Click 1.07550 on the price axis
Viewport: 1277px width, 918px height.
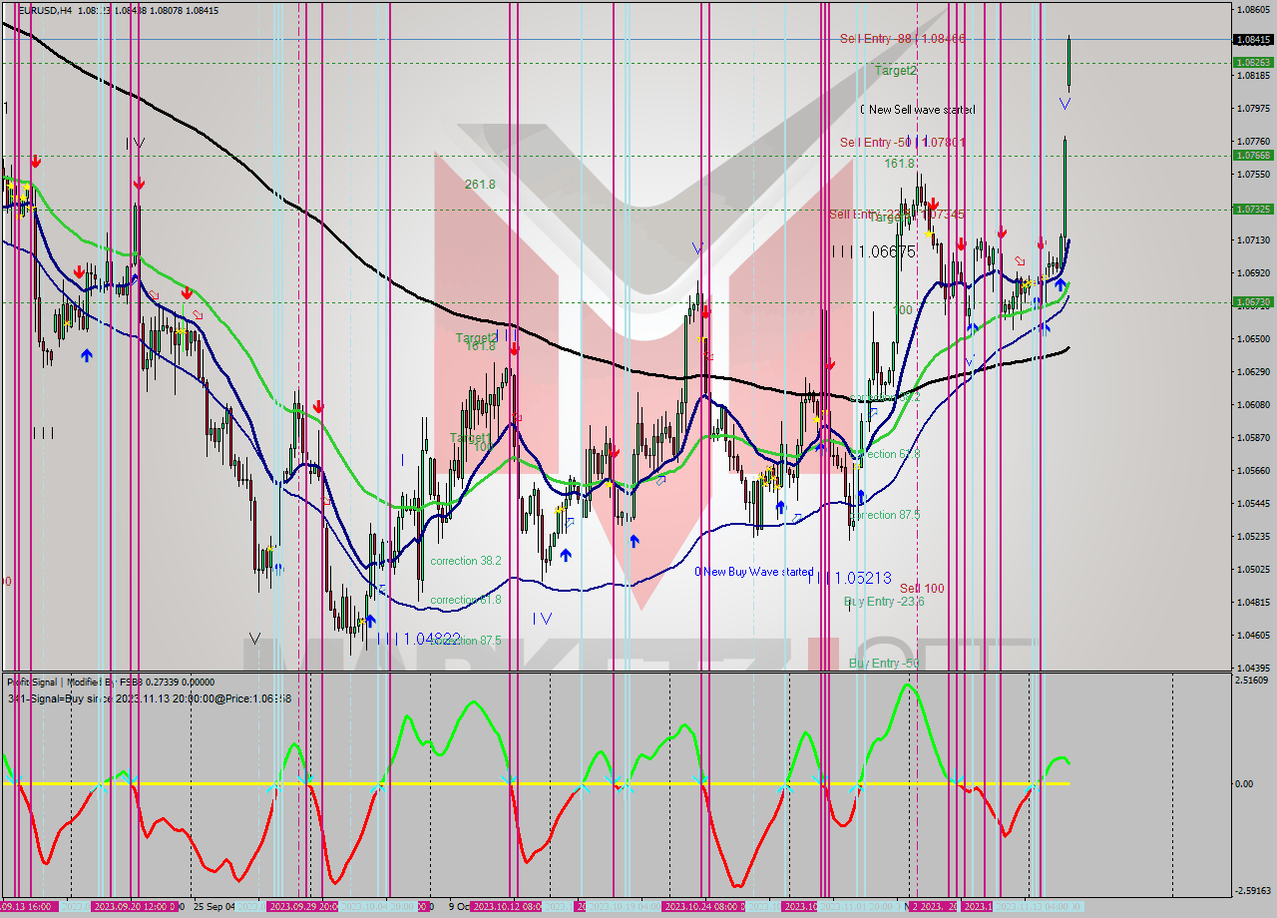click(1252, 174)
